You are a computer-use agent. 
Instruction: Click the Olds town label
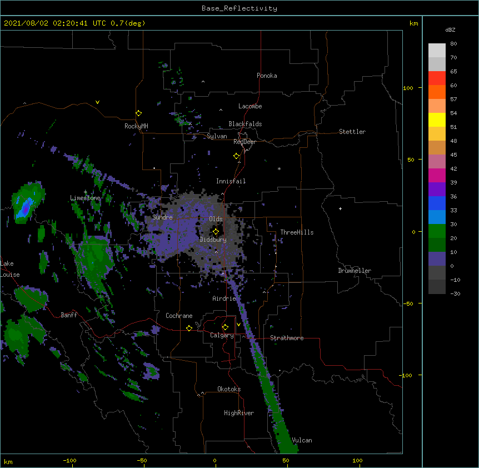(216, 219)
